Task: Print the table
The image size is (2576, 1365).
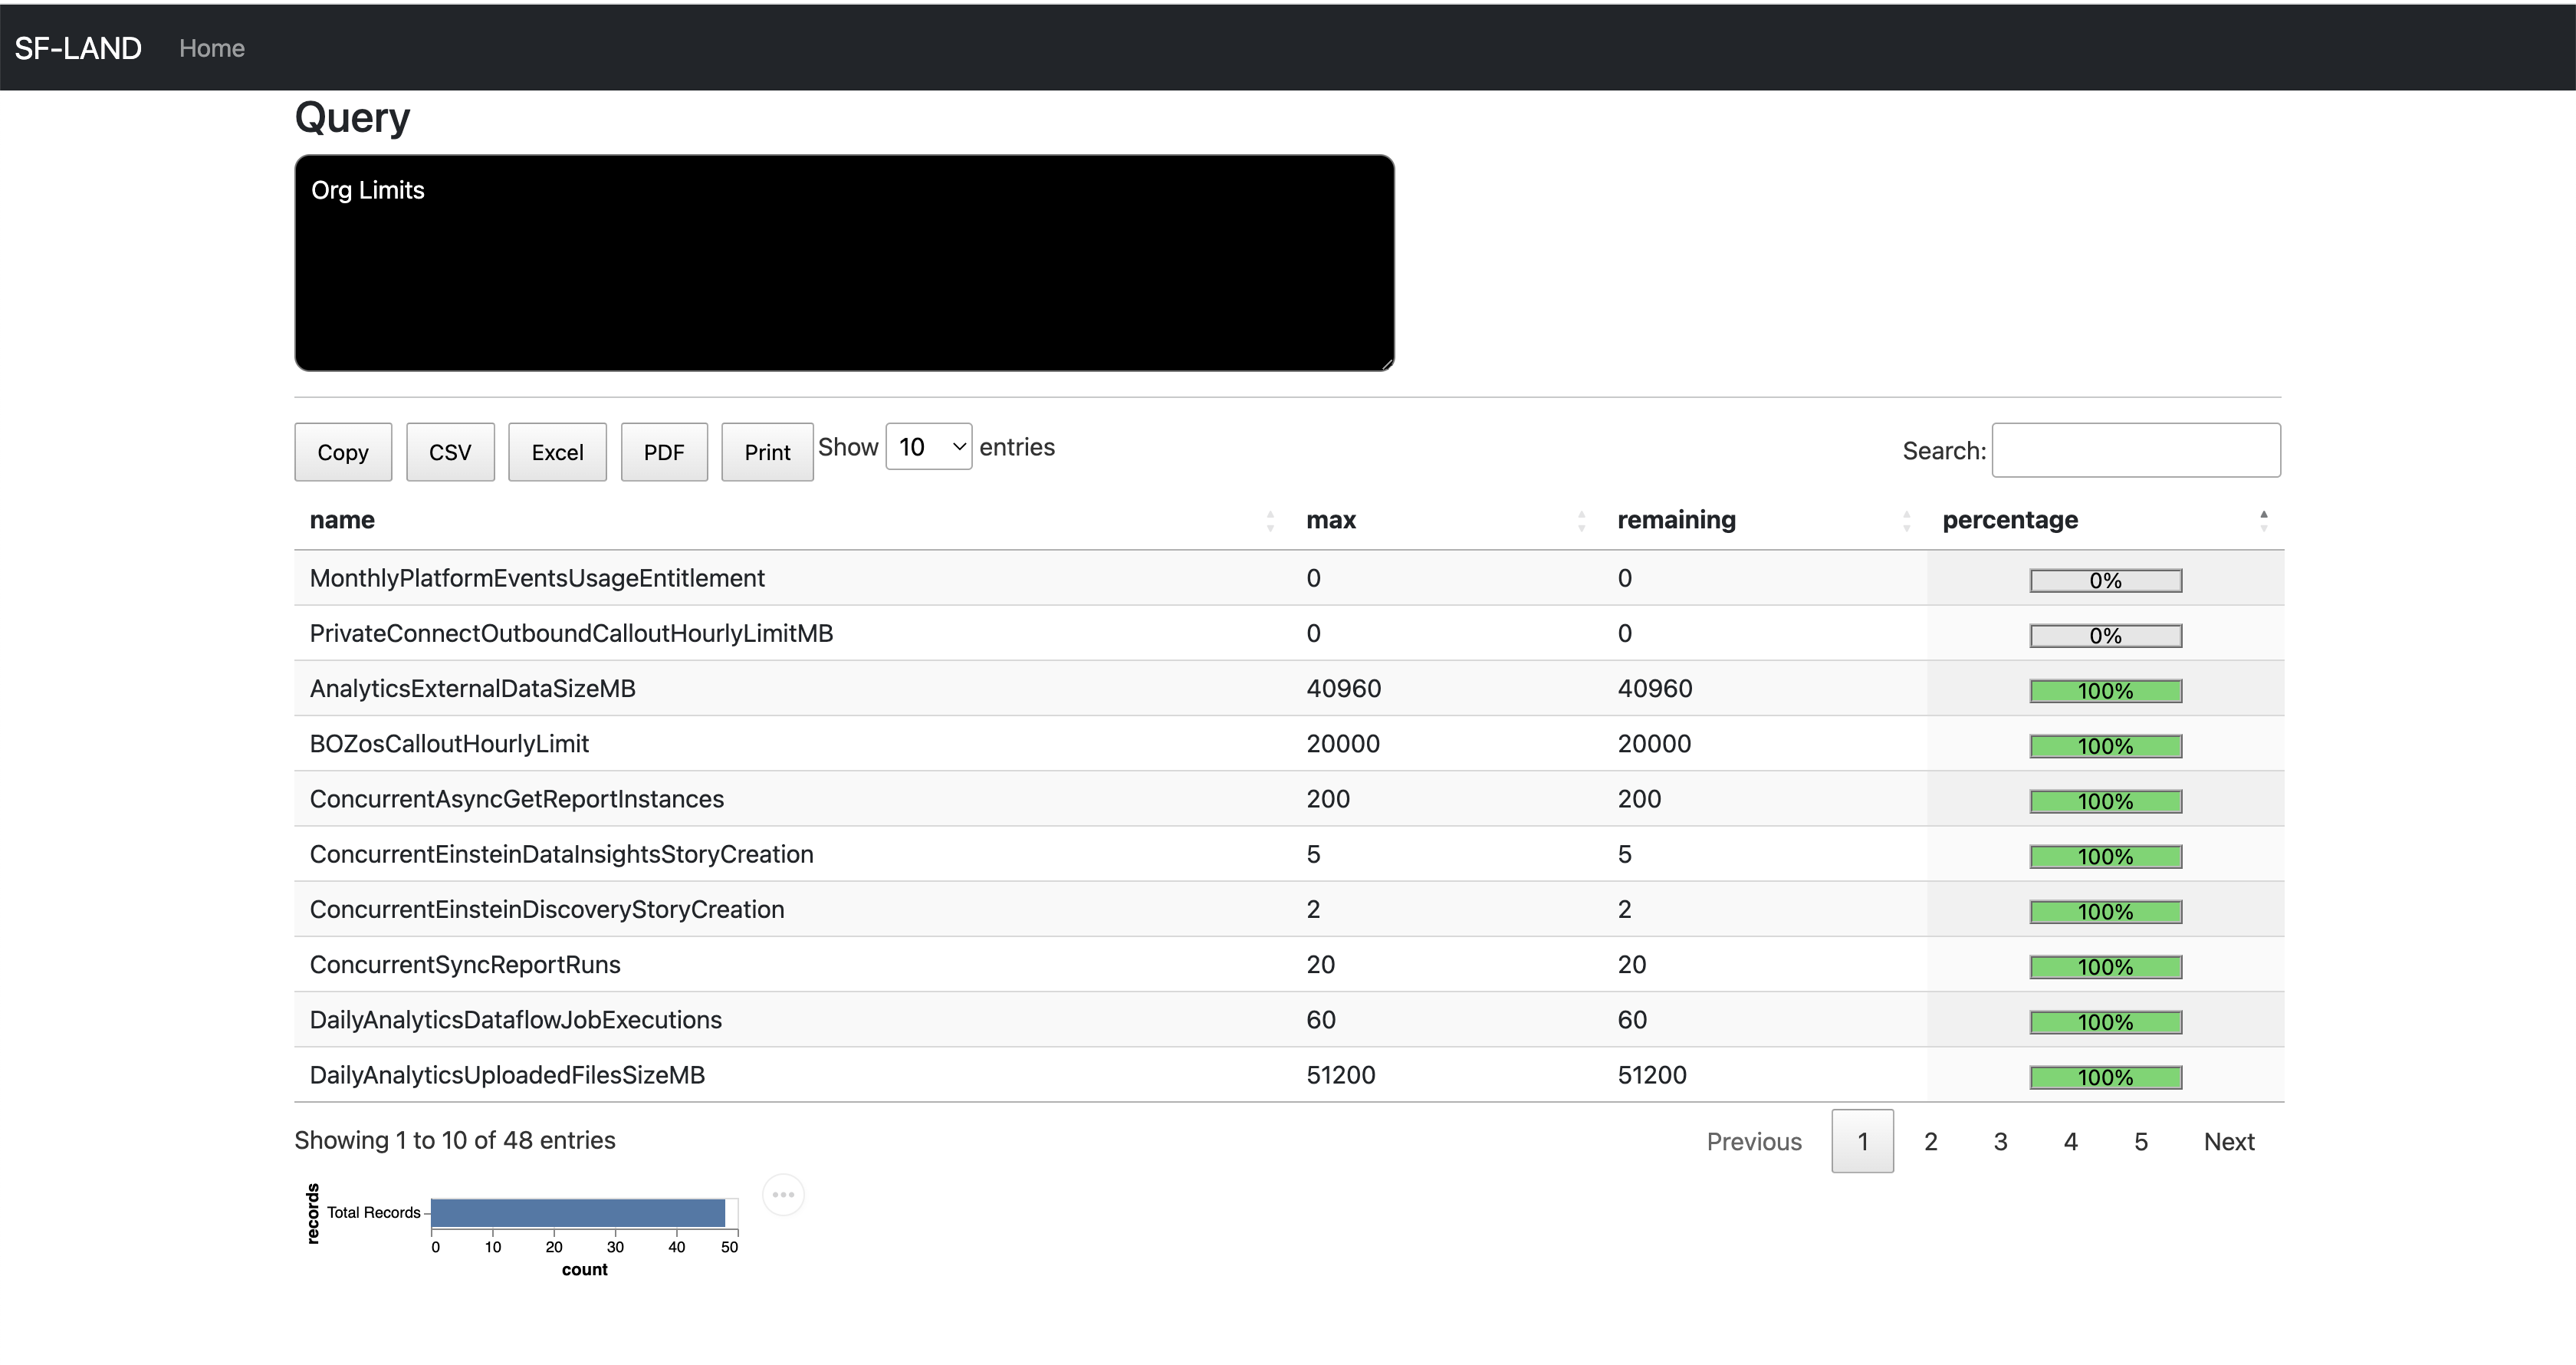Action: pos(767,452)
